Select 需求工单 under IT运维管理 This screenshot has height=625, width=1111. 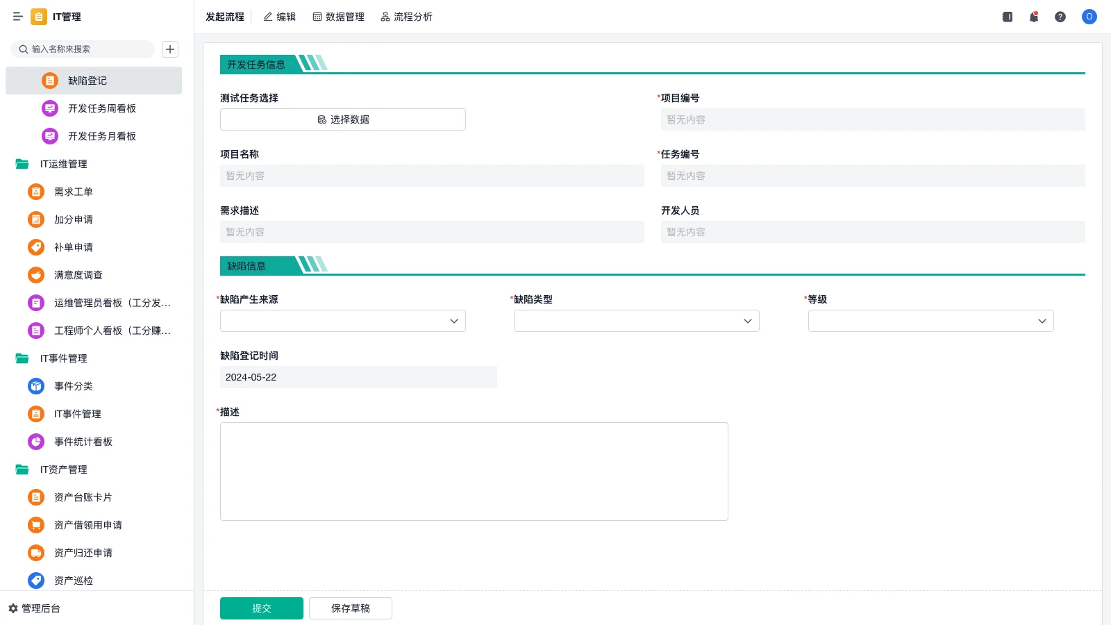click(x=74, y=192)
